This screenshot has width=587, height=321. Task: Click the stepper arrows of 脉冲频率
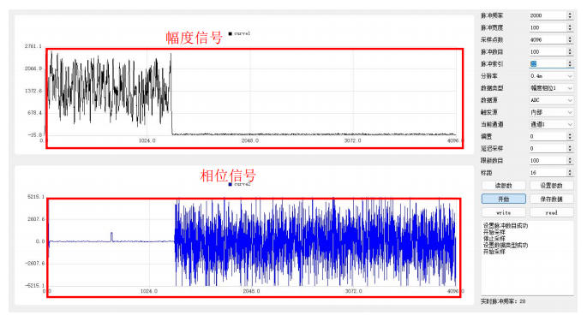point(570,15)
